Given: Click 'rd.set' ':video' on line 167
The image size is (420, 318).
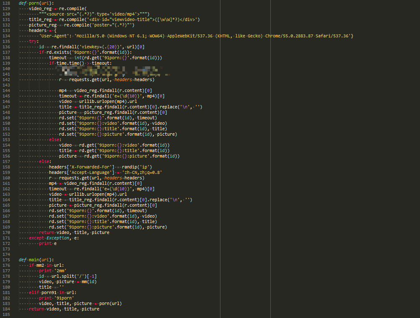Looking at the screenshot, I should pyautogui.click(x=103, y=216).
